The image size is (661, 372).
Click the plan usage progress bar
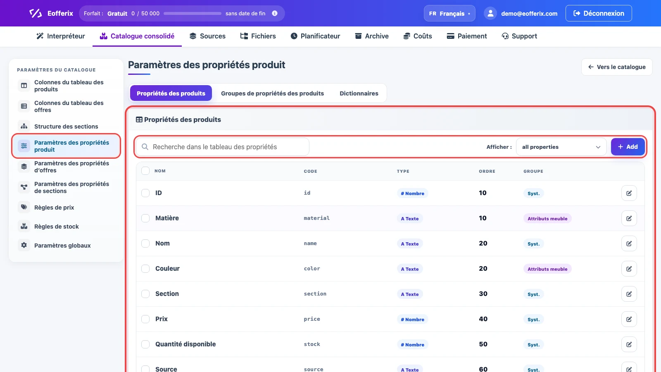(193, 13)
